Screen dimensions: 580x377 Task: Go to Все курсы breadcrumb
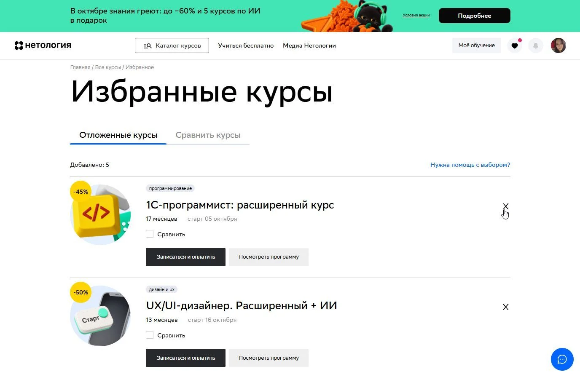coord(108,67)
